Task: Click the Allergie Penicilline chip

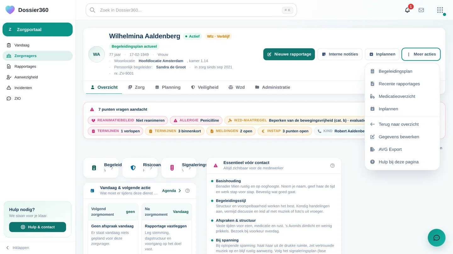Action: 196,120
